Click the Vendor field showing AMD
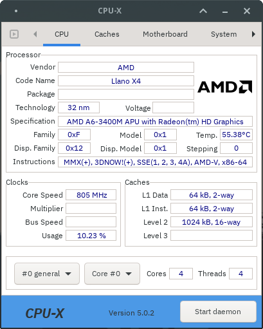This screenshot has width=263, height=329. 126,68
